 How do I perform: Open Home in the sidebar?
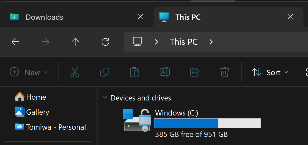click(x=31, y=97)
